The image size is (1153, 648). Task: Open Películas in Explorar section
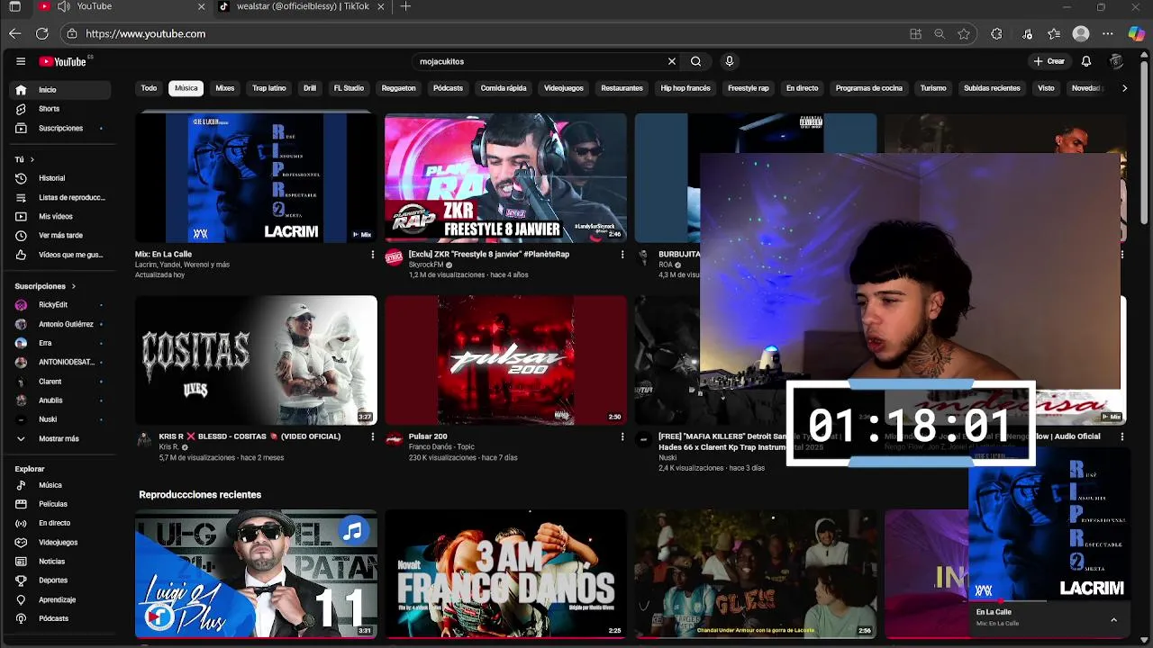60,504
